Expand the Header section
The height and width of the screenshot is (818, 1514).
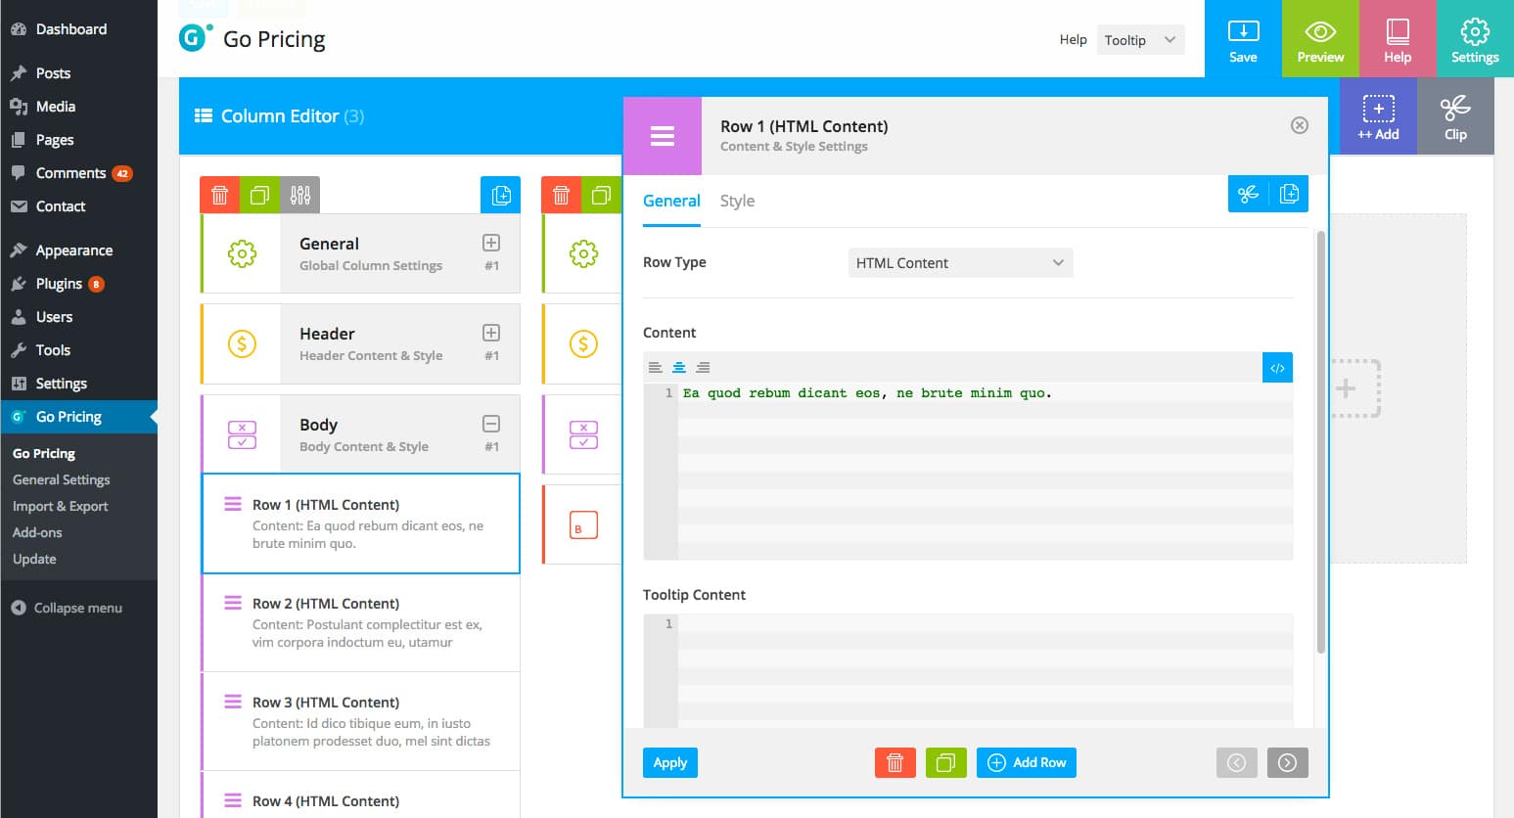coord(491,333)
